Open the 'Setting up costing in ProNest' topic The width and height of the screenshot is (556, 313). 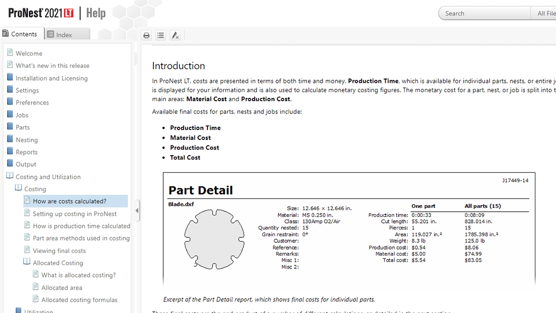click(75, 213)
